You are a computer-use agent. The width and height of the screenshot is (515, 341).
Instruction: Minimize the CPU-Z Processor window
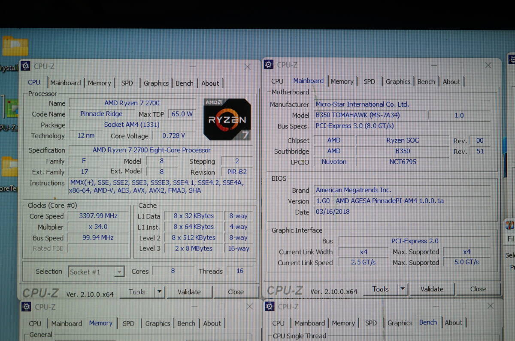coord(193,67)
